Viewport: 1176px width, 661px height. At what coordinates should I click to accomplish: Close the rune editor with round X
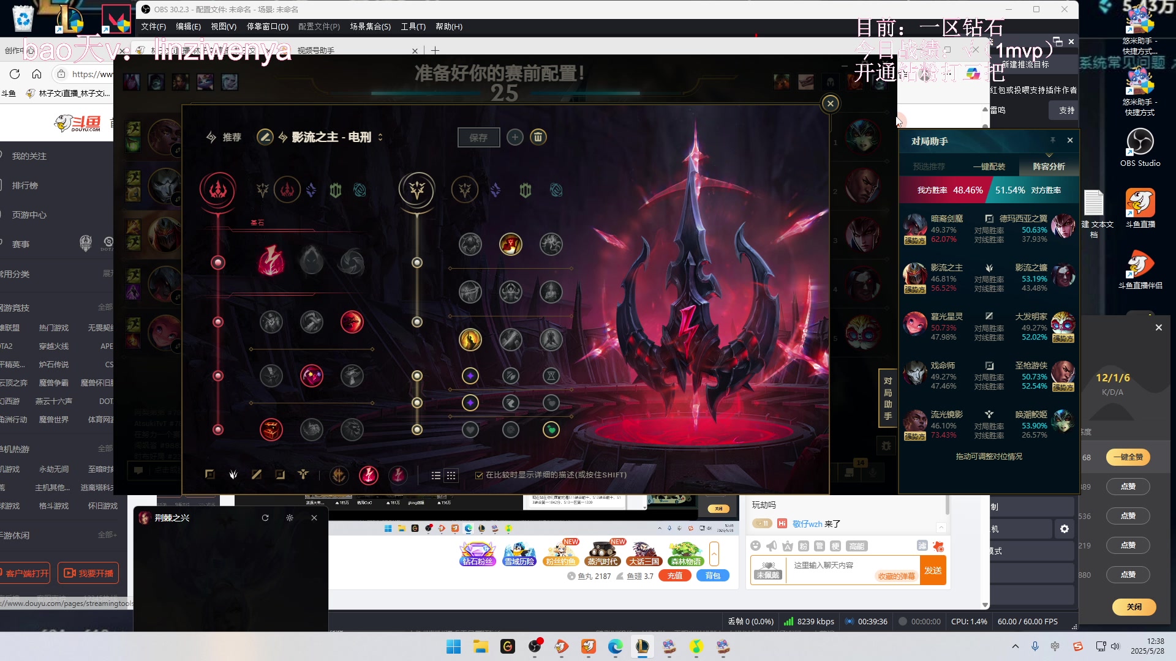(831, 103)
